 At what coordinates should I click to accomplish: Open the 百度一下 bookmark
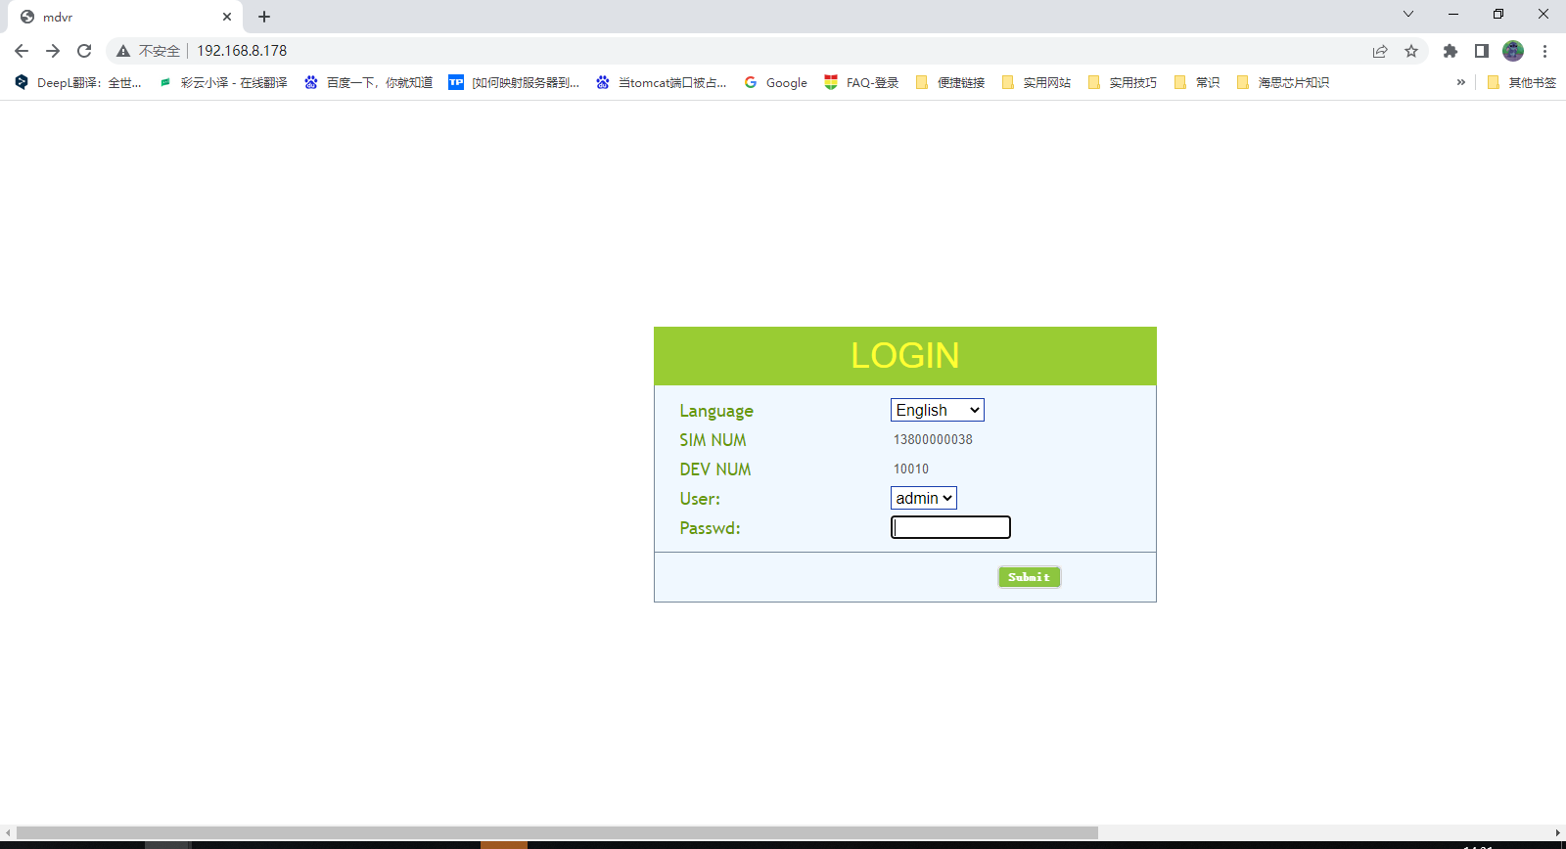(x=369, y=83)
